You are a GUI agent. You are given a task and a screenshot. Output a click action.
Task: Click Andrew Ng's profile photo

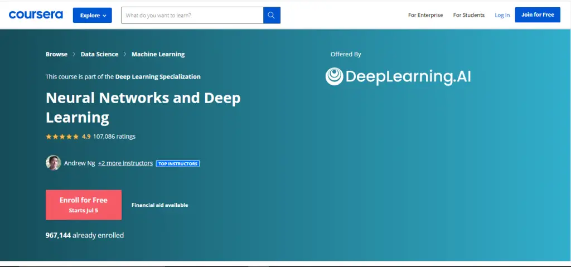click(x=53, y=163)
